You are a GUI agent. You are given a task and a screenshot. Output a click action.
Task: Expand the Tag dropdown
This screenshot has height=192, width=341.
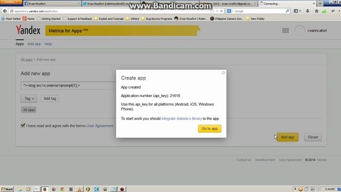(x=29, y=99)
